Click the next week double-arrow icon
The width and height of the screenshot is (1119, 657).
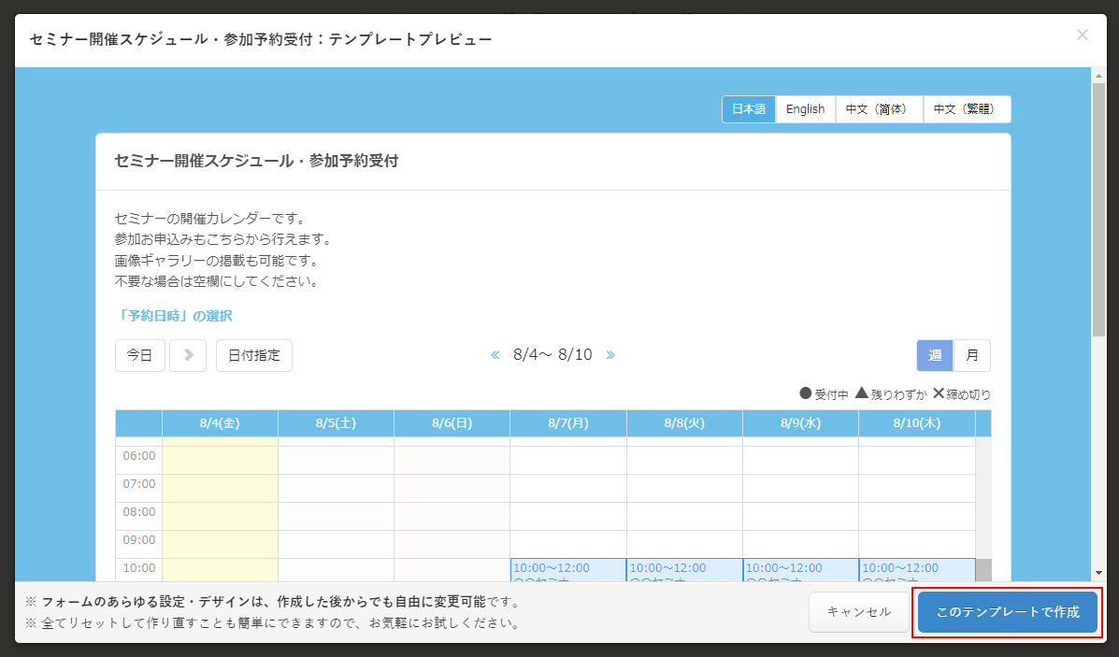[x=610, y=355]
